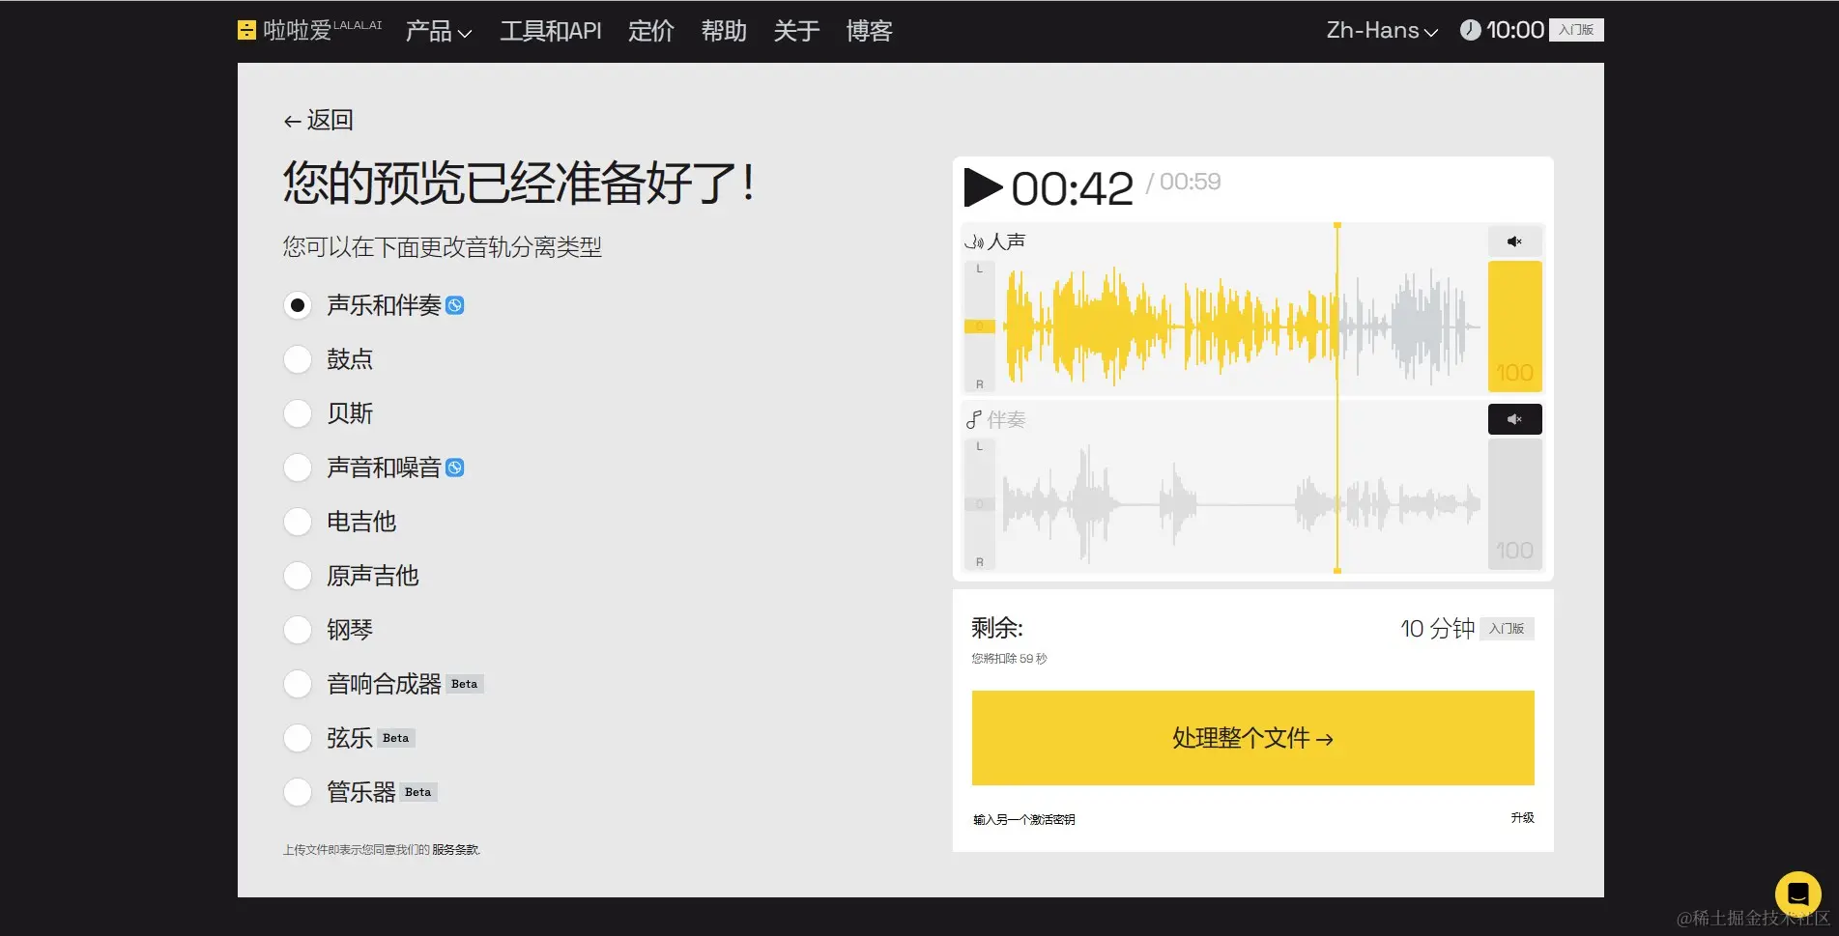Select the 鼓点 separation type
Viewport: 1839px width, 936px height.
pyautogui.click(x=298, y=359)
